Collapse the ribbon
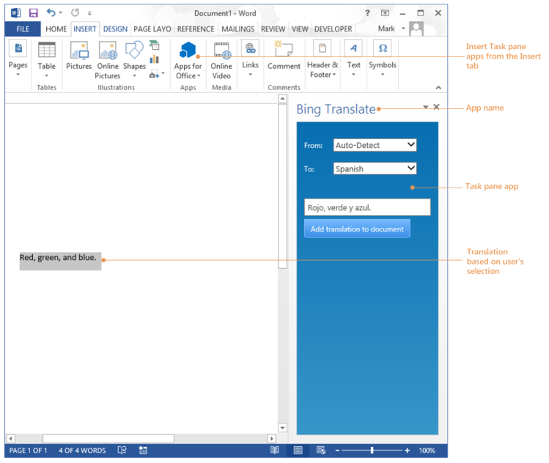 pos(438,87)
